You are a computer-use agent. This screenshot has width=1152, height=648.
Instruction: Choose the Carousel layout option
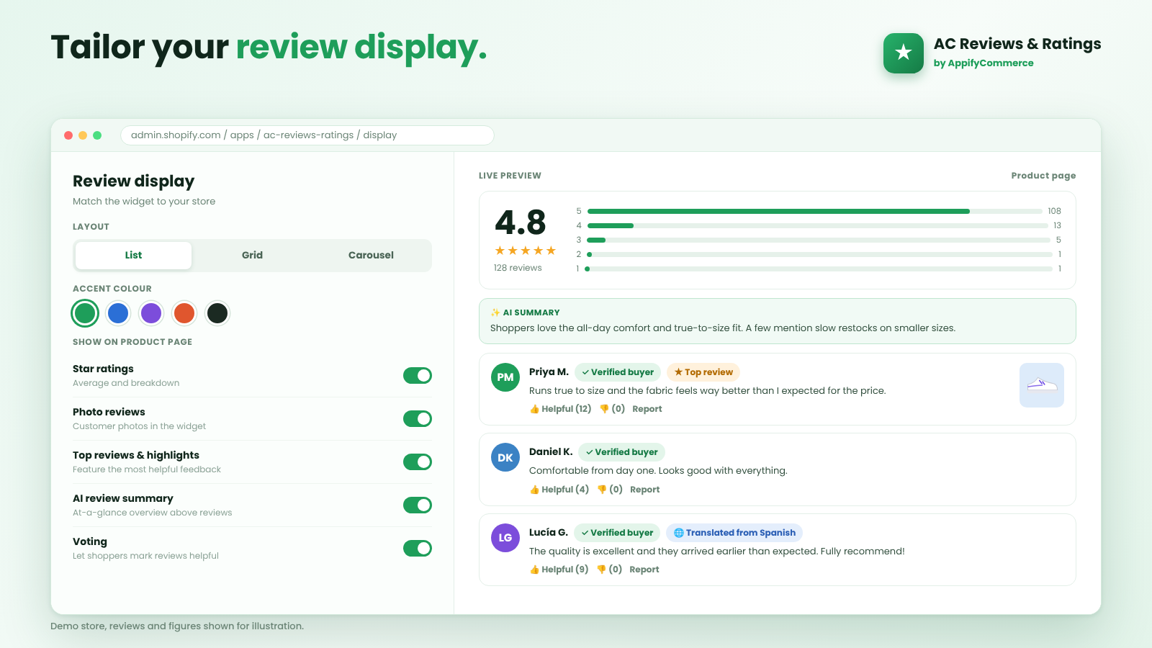371,255
